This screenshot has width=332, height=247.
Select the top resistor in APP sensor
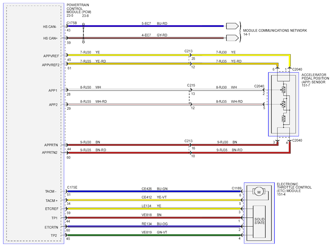pyautogui.click(x=283, y=90)
